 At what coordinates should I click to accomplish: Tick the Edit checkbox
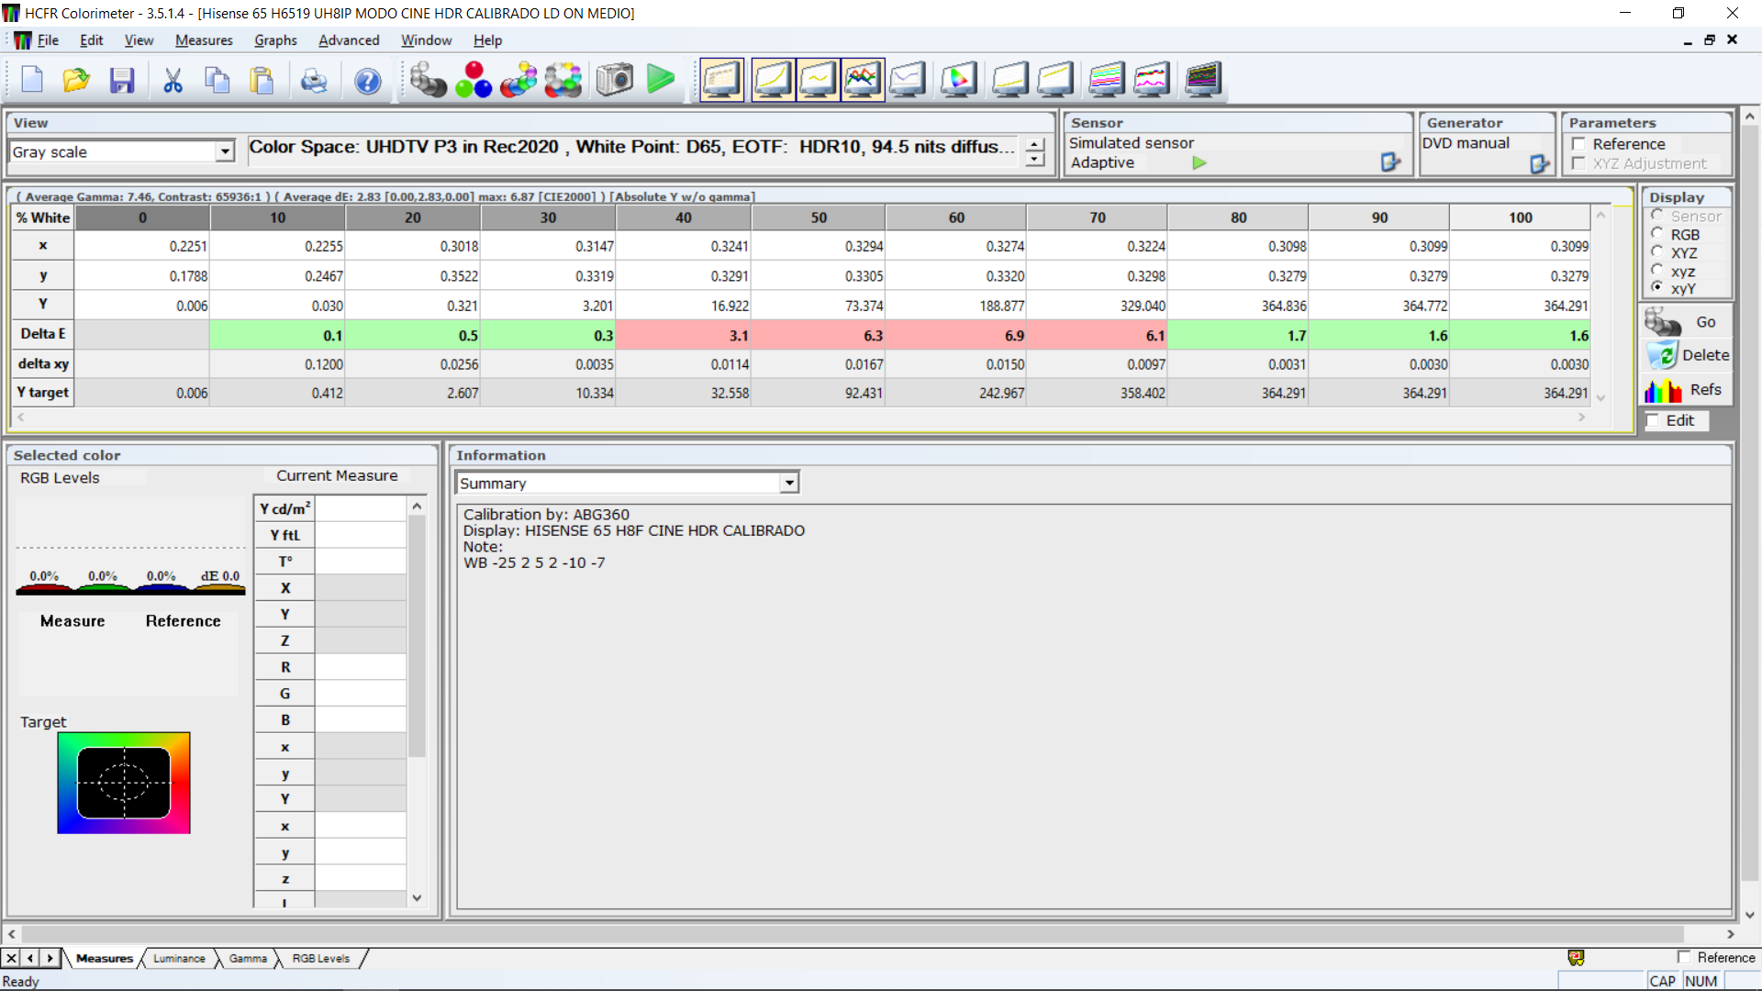pyautogui.click(x=1653, y=420)
